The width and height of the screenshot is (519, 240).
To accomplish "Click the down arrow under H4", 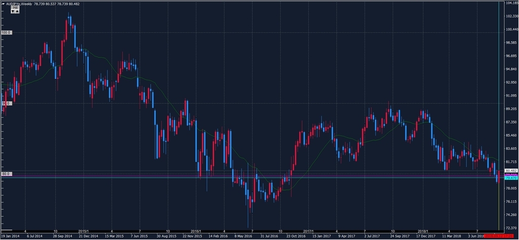I will pyautogui.click(x=13, y=11).
